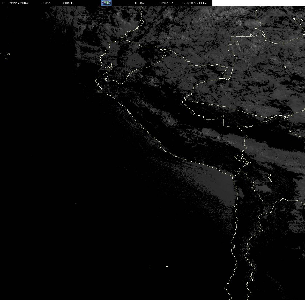Select the INFRA header text
The image size is (305, 300).
[139, 3]
